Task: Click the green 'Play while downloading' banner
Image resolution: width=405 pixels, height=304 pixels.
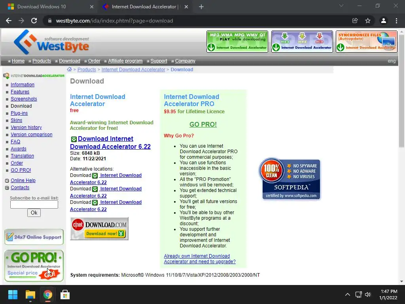Action: click(237, 42)
